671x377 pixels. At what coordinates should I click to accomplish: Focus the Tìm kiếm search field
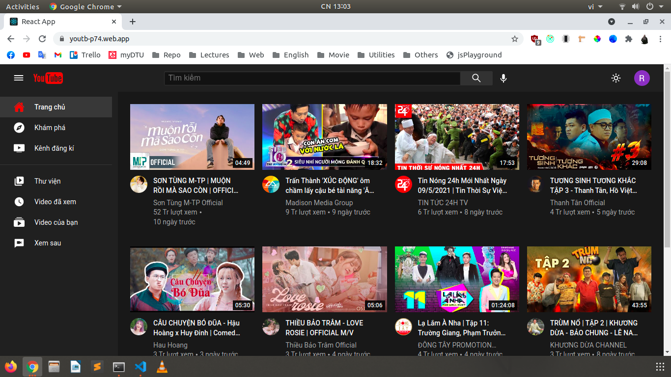pos(312,78)
